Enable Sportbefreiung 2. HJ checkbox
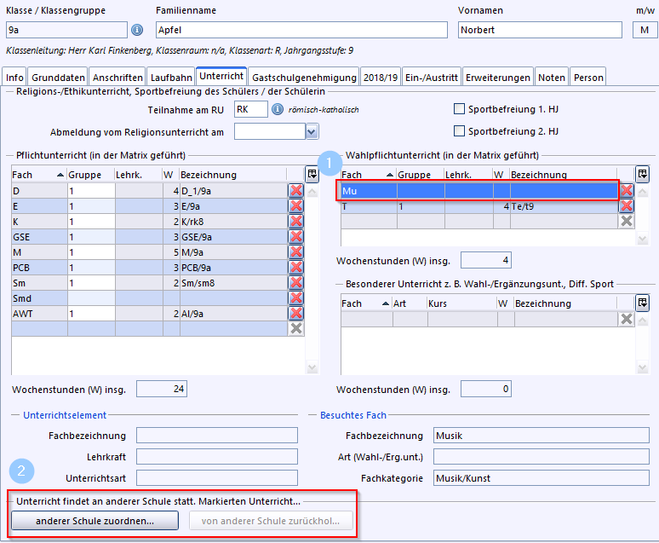The height and width of the screenshot is (543, 659). 460,131
